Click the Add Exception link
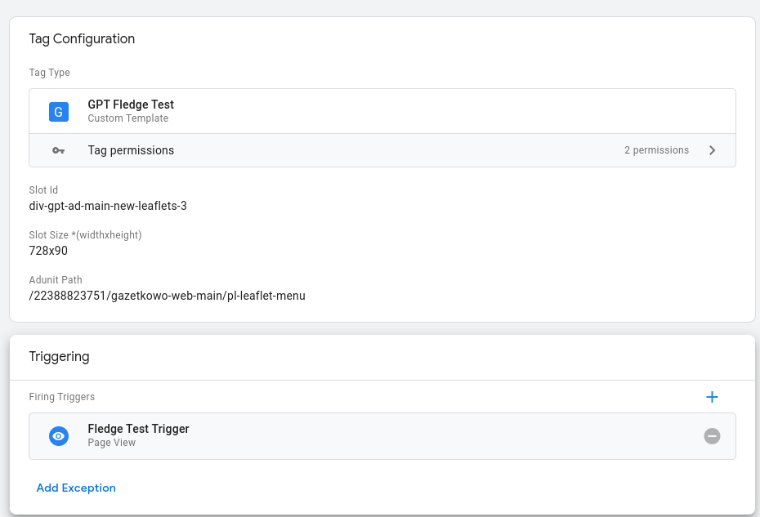The height and width of the screenshot is (517, 760). 76,488
